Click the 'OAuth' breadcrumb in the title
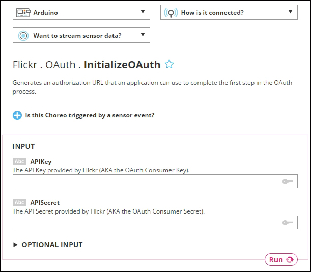This screenshot has height=272, width=311. tap(61, 65)
